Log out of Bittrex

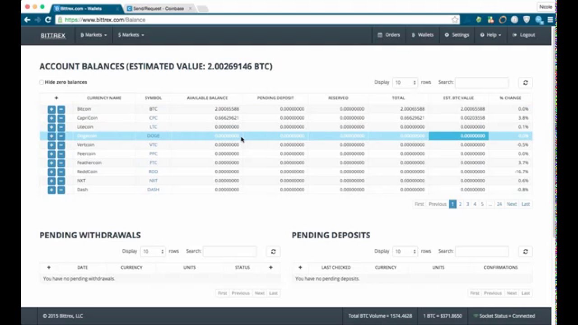(524, 35)
